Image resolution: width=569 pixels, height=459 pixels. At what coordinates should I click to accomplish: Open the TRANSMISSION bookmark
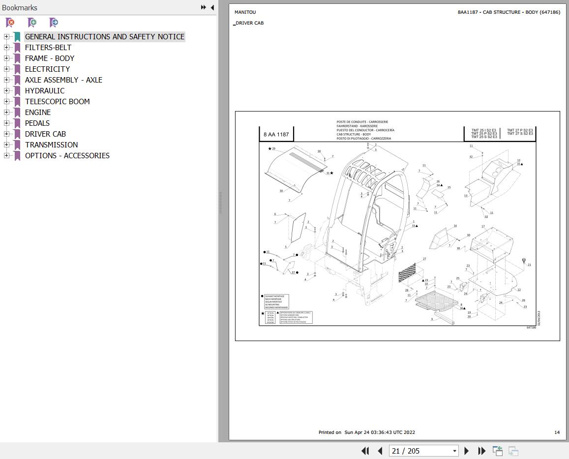coord(51,144)
